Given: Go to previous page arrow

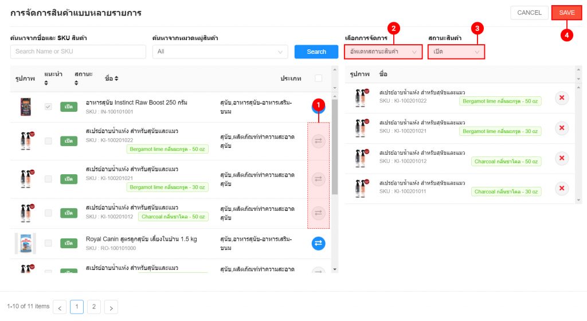Looking at the screenshot, I should pyautogui.click(x=60, y=307).
